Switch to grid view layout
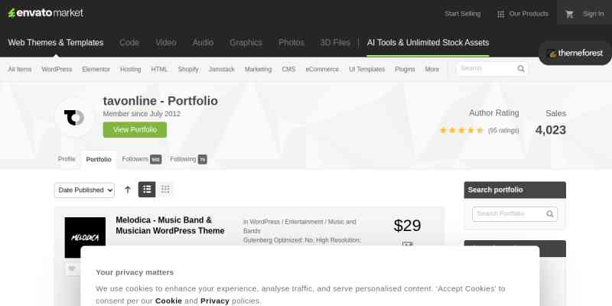The image size is (612, 306). 165,189
